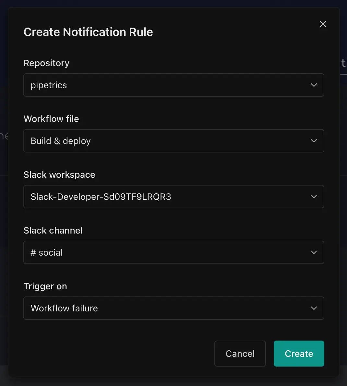Viewport: 347px width, 386px height.
Task: Click the Create Notification Rule heading
Action: [x=88, y=32]
